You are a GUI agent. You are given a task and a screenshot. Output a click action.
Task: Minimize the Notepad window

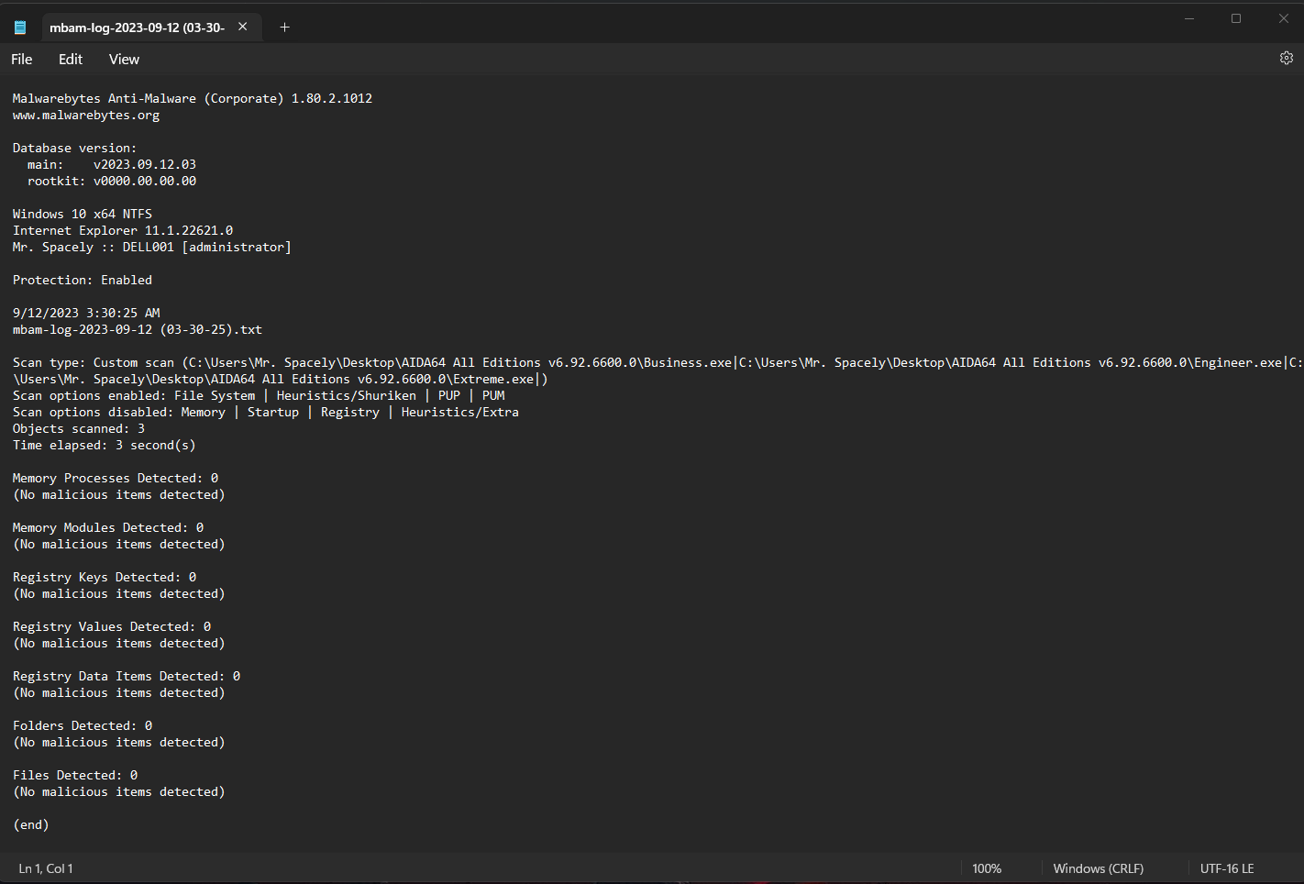1189,18
